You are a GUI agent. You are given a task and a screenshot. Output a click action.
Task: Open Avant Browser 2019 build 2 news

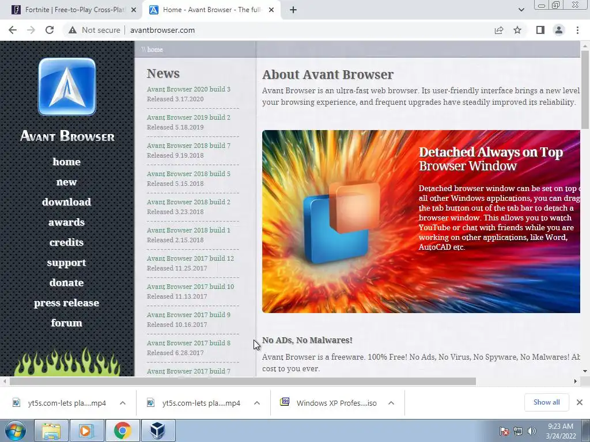tap(188, 117)
